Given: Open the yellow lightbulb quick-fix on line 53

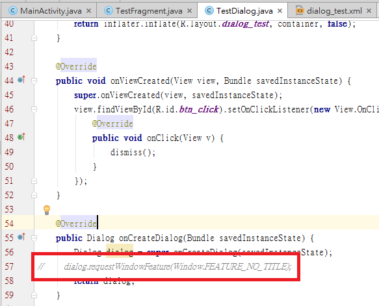Looking at the screenshot, I should 47,210.
